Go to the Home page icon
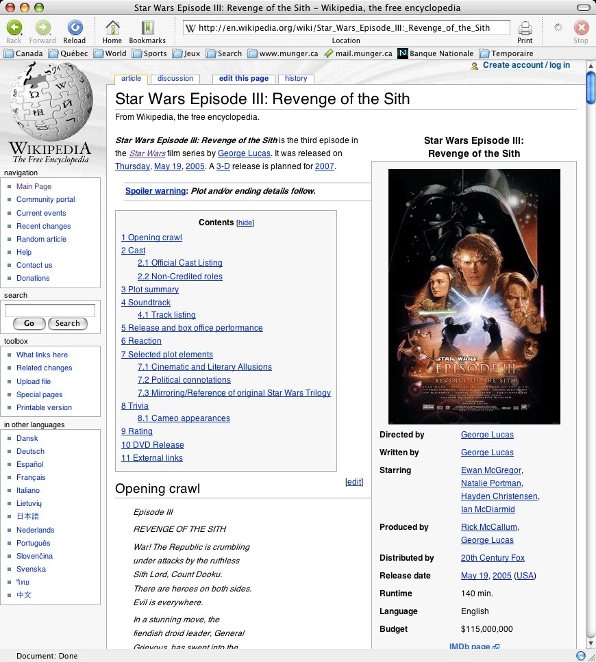This screenshot has height=662, width=596. (x=112, y=28)
